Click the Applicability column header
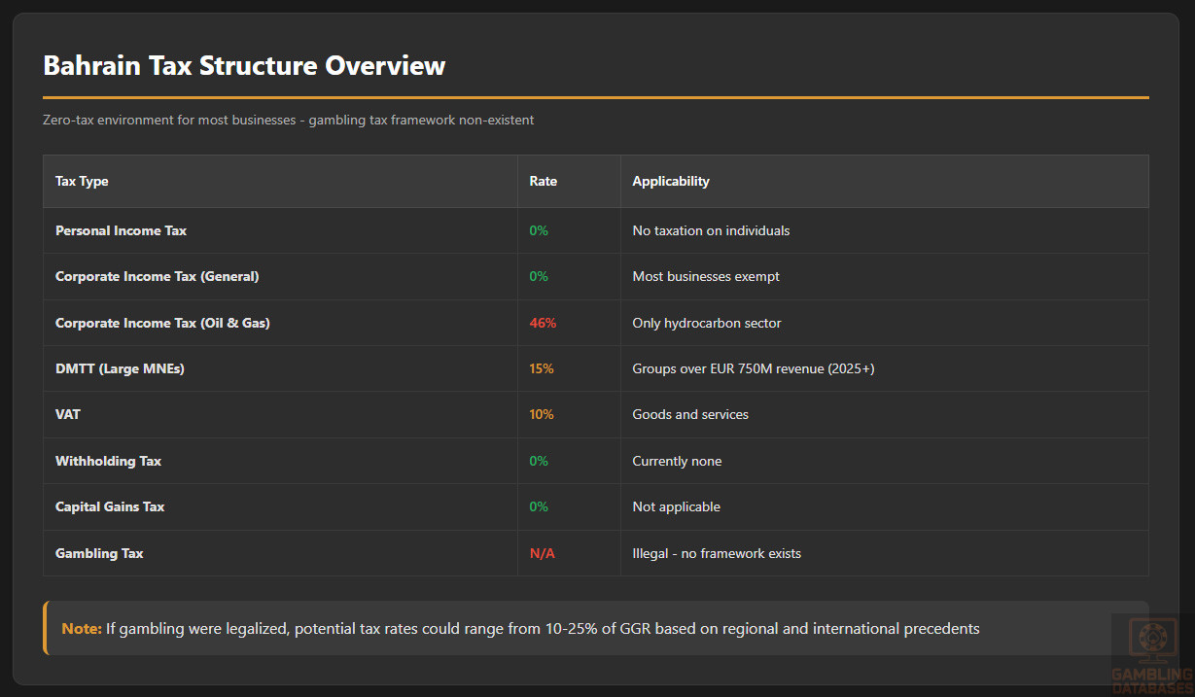 pos(670,182)
